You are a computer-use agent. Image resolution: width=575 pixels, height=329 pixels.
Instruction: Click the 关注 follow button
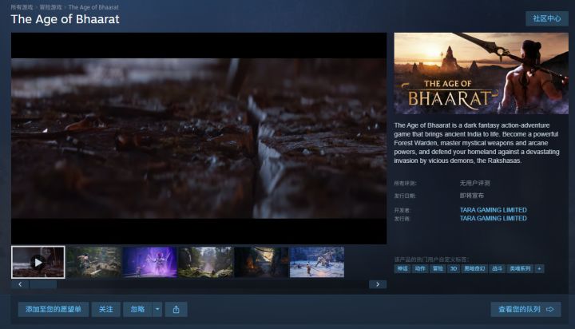click(x=106, y=309)
